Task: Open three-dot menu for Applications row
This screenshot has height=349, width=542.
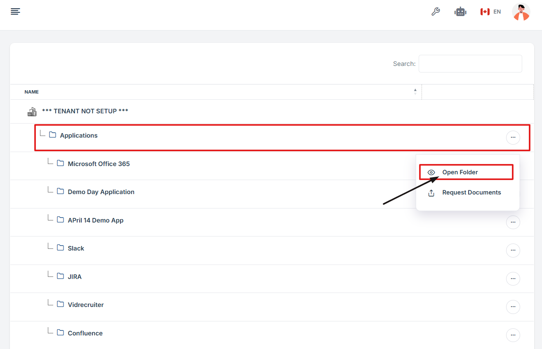Action: pos(513,137)
